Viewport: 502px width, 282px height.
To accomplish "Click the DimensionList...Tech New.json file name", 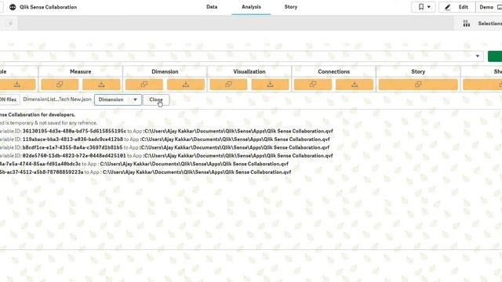I will (x=57, y=99).
